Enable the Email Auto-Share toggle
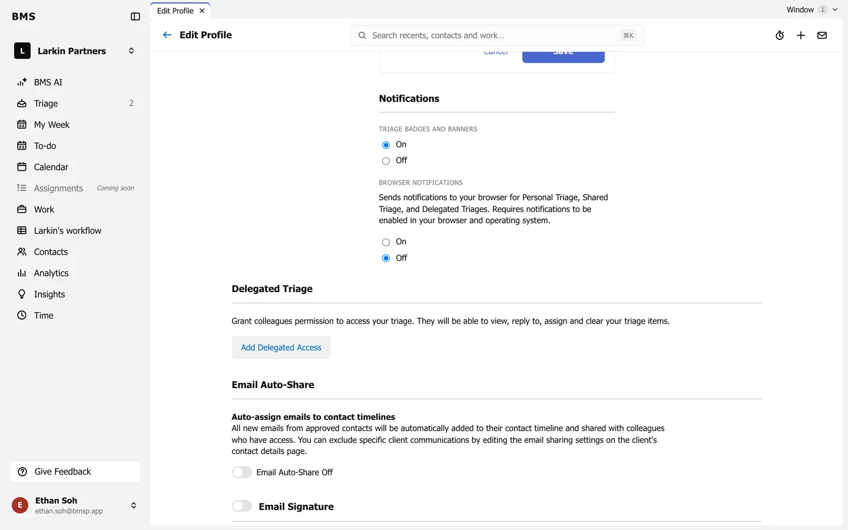This screenshot has width=848, height=530. (242, 472)
